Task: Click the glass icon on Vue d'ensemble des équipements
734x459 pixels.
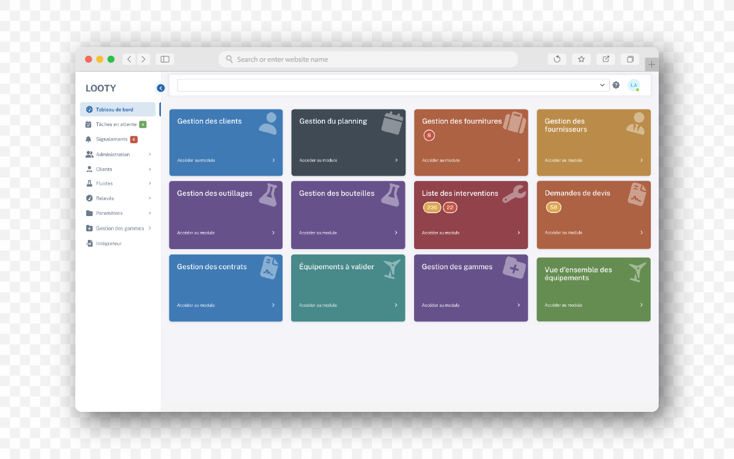Action: click(x=637, y=272)
